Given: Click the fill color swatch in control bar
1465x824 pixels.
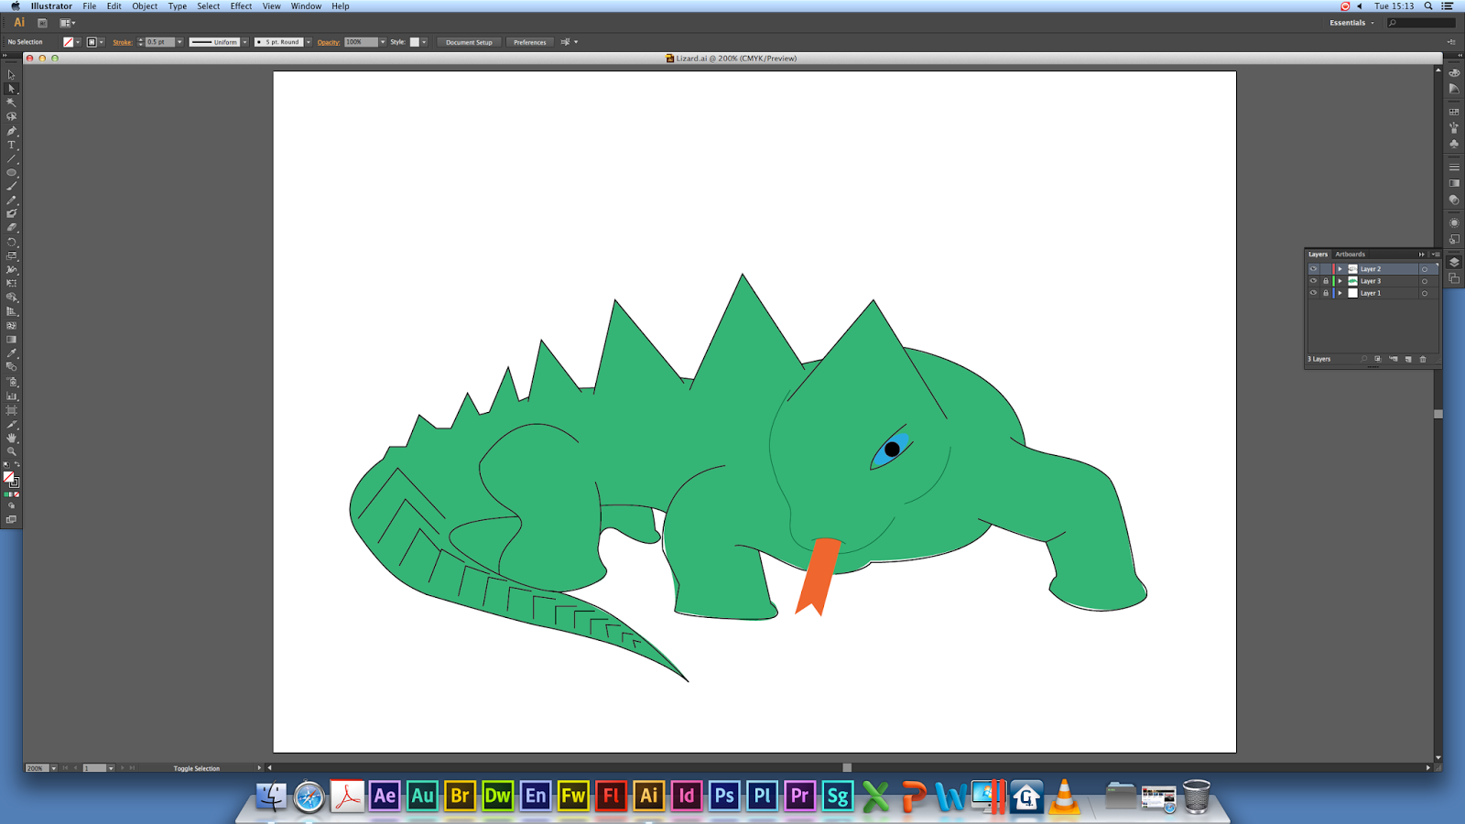Looking at the screenshot, I should pos(68,42).
